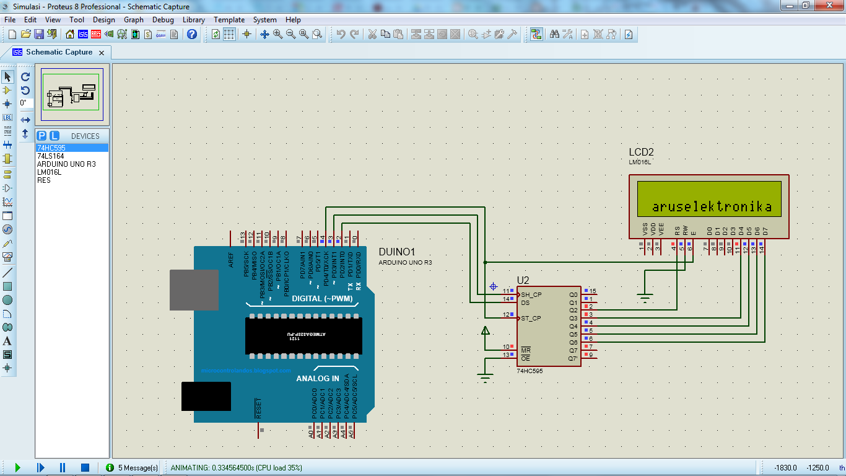Screen dimensions: 846x476
Task: Open the File menu
Action: click(x=10, y=20)
